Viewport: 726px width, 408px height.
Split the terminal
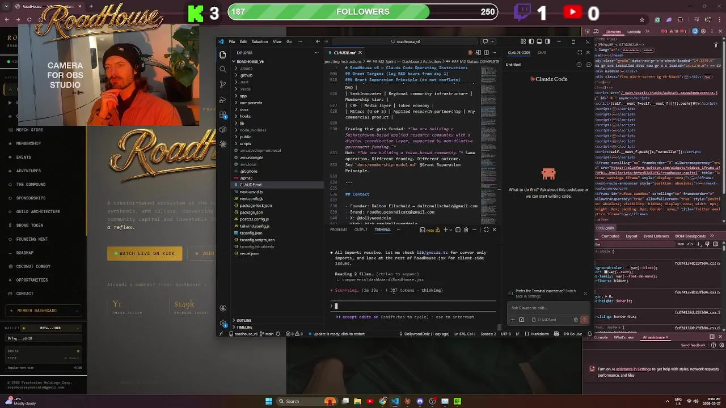457,229
